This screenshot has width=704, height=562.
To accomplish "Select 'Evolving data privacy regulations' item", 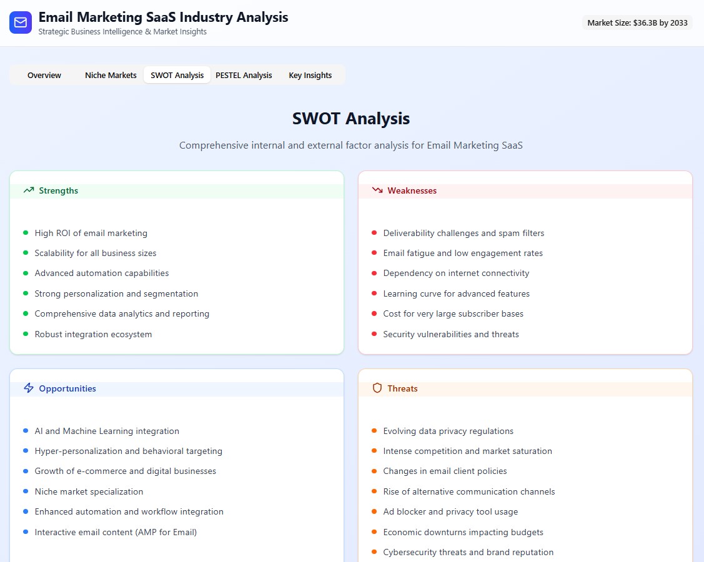I will coord(448,431).
